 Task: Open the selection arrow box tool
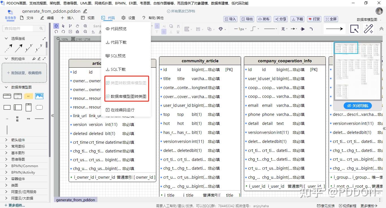[x=354, y=29]
